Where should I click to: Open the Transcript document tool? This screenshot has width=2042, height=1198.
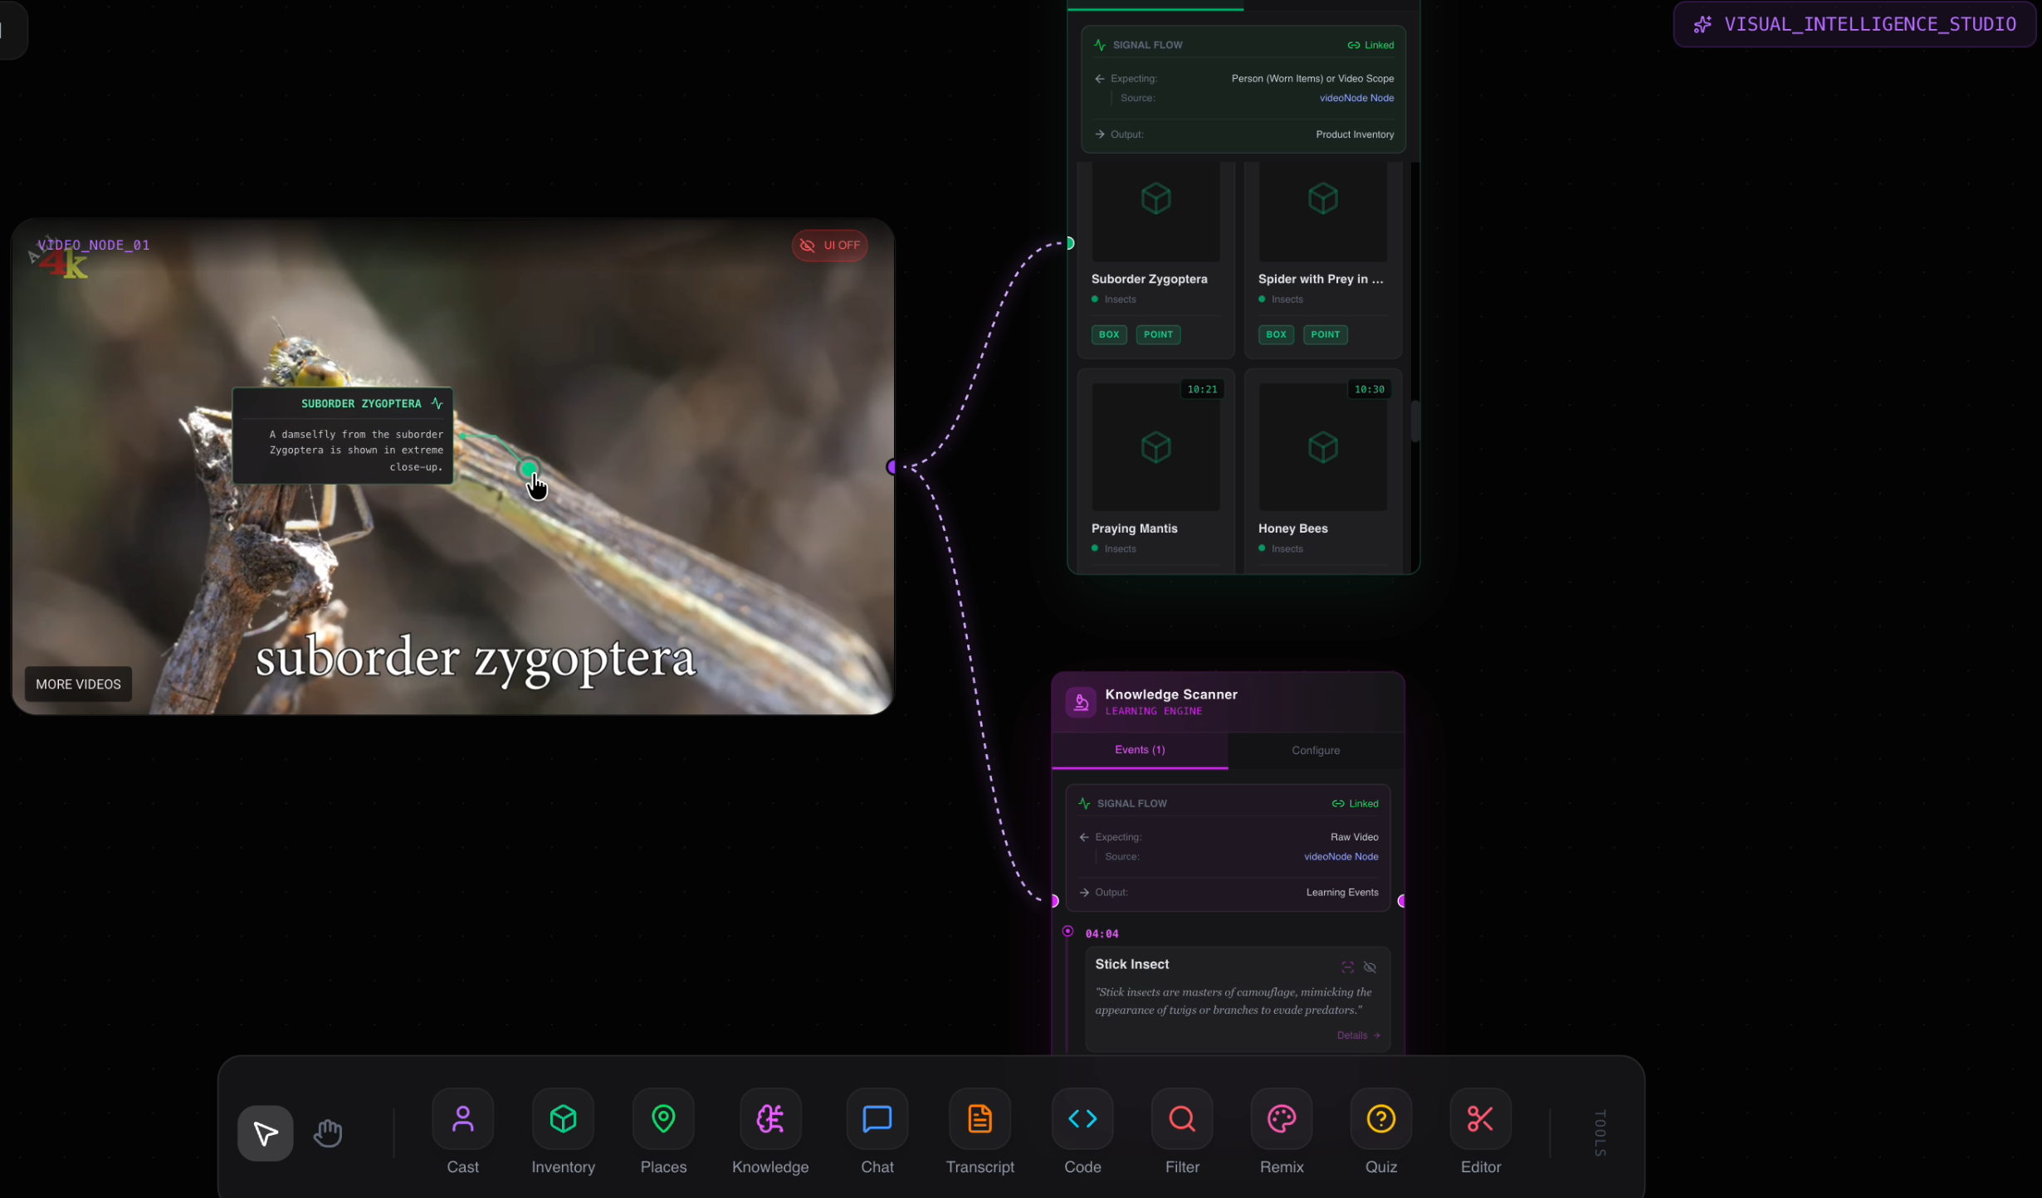(x=979, y=1119)
